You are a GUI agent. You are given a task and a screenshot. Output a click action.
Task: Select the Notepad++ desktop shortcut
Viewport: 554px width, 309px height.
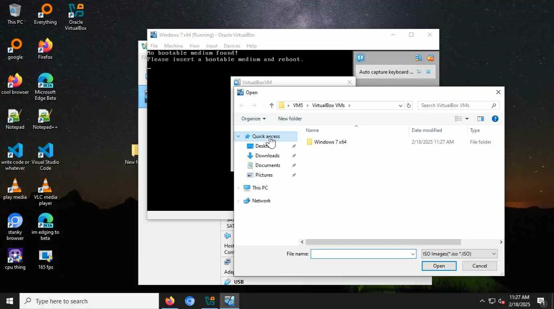[45, 119]
